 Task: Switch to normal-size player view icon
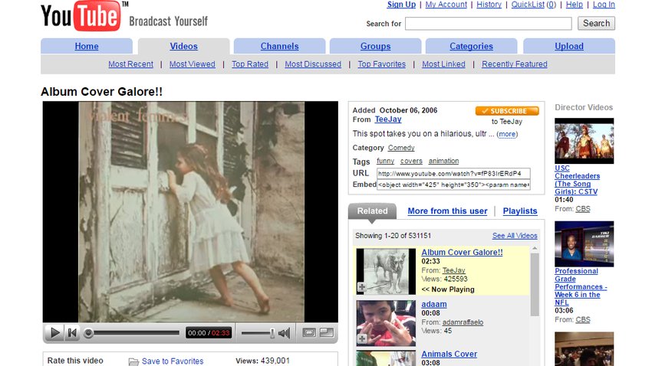pos(309,333)
